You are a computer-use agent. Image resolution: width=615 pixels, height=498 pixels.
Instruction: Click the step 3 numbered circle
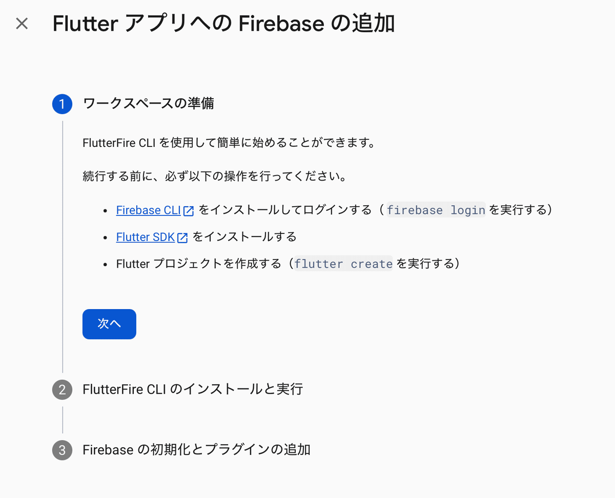click(62, 450)
